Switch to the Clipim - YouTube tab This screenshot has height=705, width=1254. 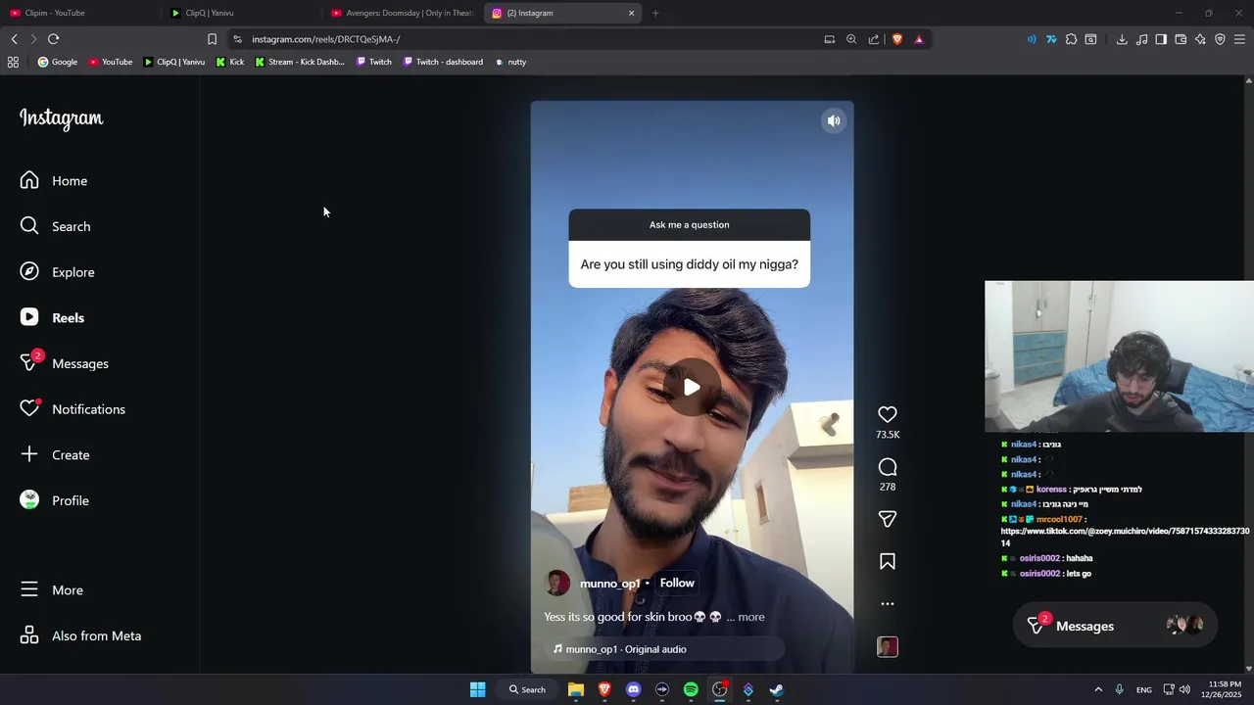80,13
